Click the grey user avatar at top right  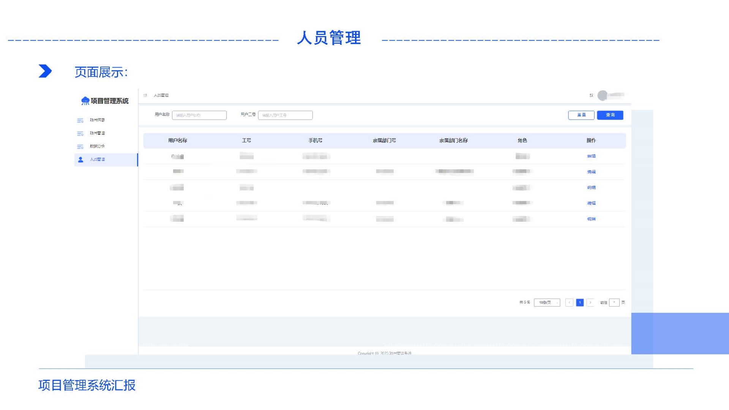pyautogui.click(x=602, y=95)
